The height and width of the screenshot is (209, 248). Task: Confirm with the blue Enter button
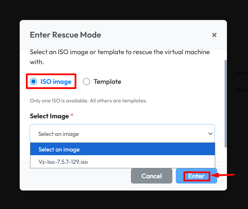pyautogui.click(x=196, y=176)
